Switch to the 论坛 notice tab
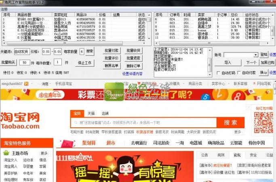Viewport: 276px width, 182px height. pyautogui.click(x=237, y=155)
